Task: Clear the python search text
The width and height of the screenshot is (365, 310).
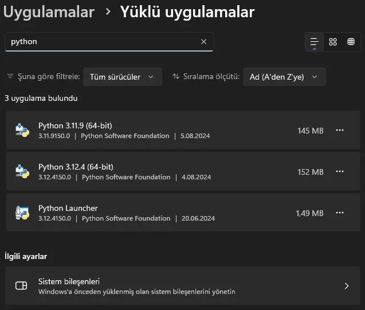Action: click(203, 42)
